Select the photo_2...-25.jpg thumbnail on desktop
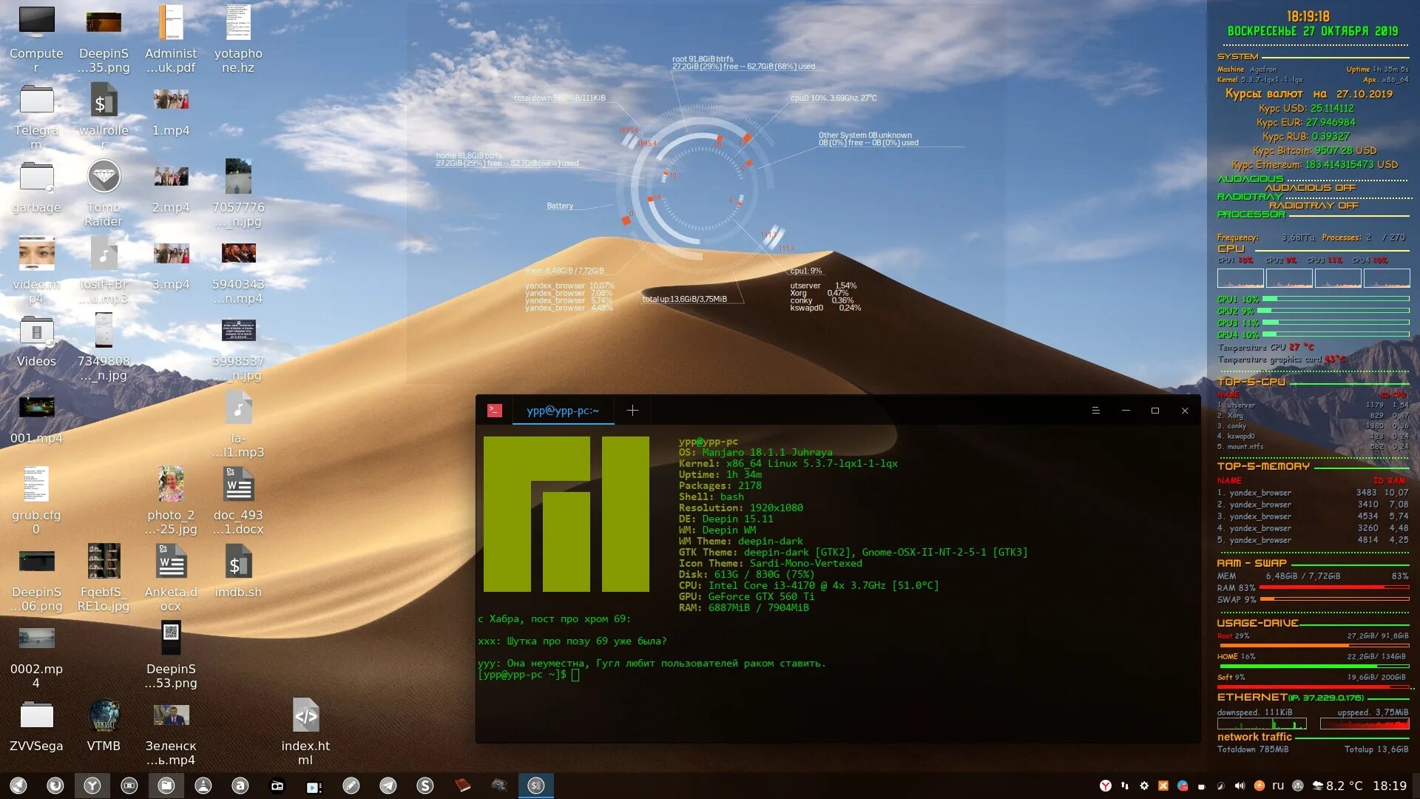 [171, 485]
